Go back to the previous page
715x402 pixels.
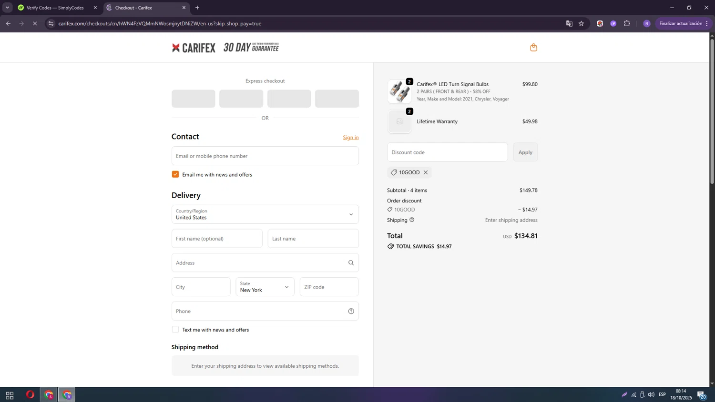pyautogui.click(x=8, y=23)
